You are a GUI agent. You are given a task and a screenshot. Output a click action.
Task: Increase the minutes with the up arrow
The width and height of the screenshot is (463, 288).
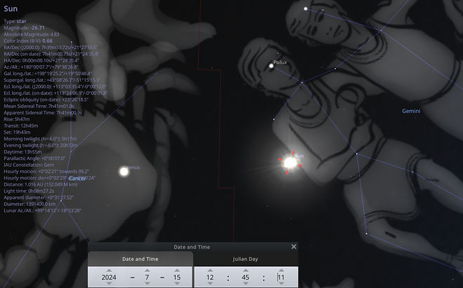(245, 270)
